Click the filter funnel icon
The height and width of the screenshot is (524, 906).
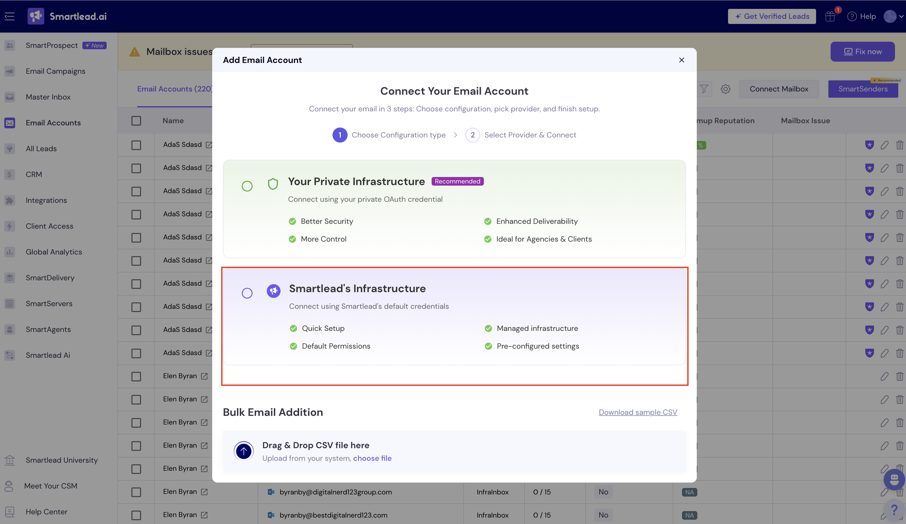tap(704, 89)
